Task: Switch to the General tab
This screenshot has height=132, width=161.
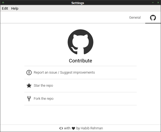Action: click(135, 18)
